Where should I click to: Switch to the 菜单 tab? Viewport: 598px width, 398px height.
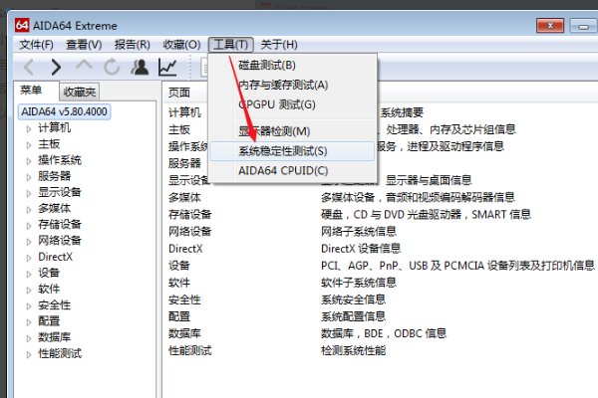point(31,90)
